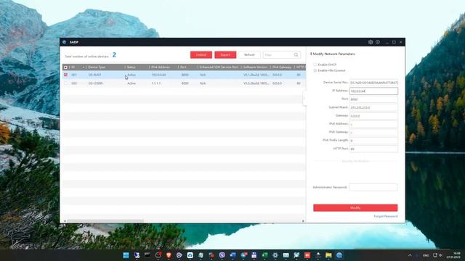Image resolution: width=465 pixels, height=261 pixels.
Task: Click software version cell of row 002
Action: coord(256,83)
